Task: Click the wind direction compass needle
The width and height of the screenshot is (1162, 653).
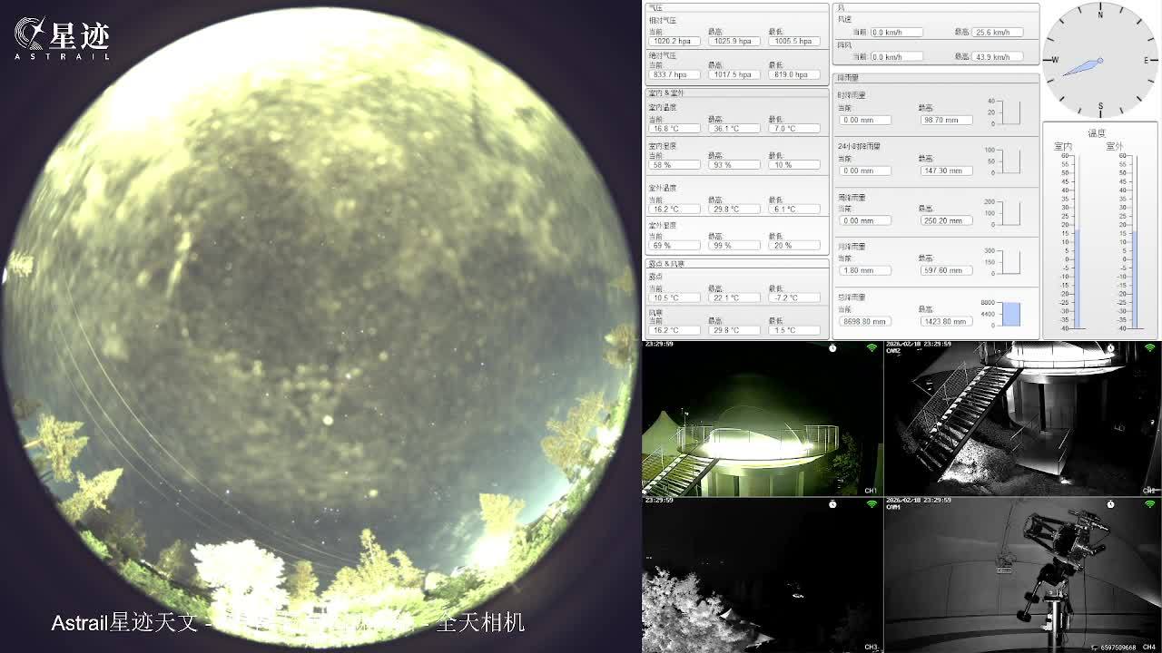Action: click(x=1084, y=67)
